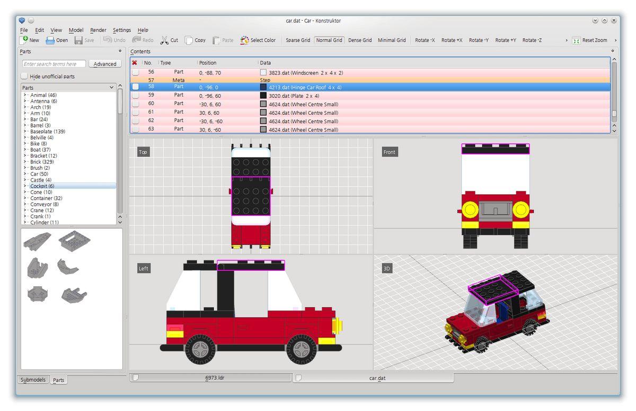Viewport: 636px width, 411px height.
Task: Click the Redo arrow icon
Action: click(x=136, y=40)
